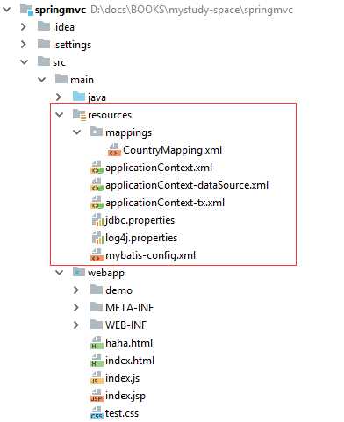Expand the demo folder chevron
Screen dimensions: 344x422
pos(76,290)
